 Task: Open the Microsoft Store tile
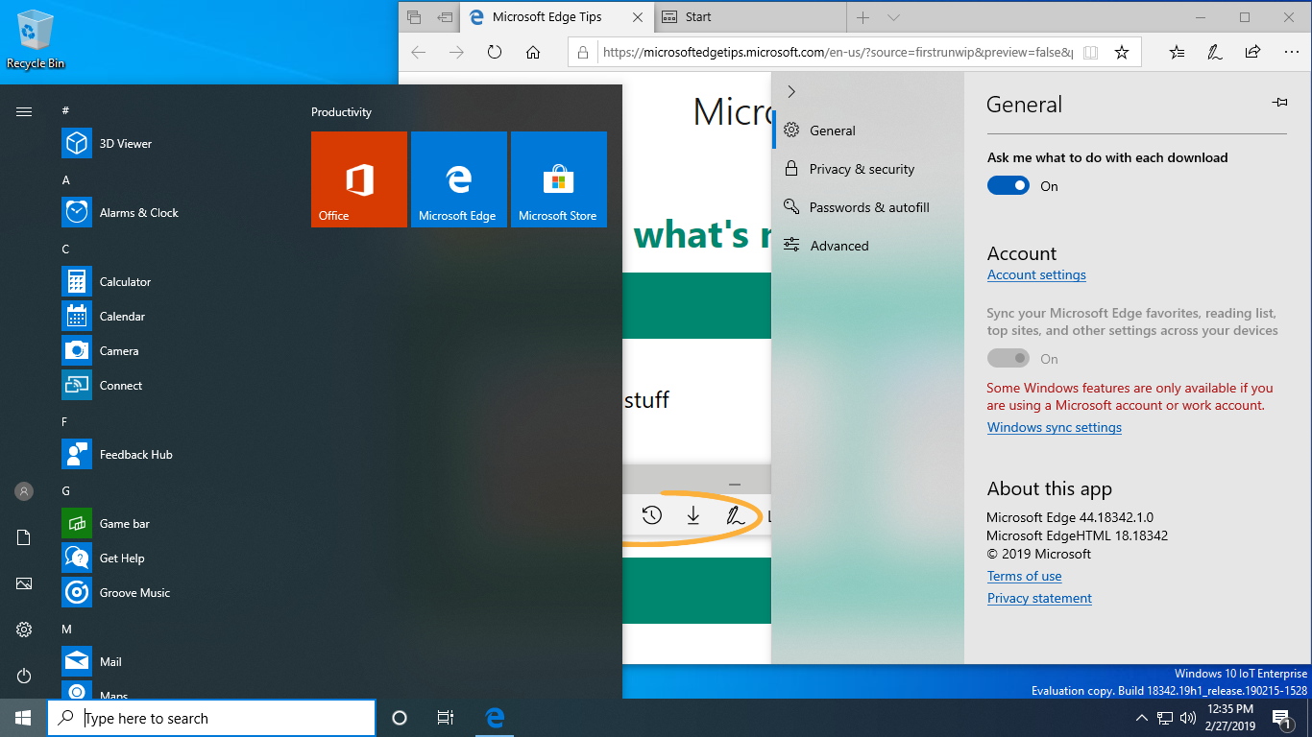(x=559, y=179)
